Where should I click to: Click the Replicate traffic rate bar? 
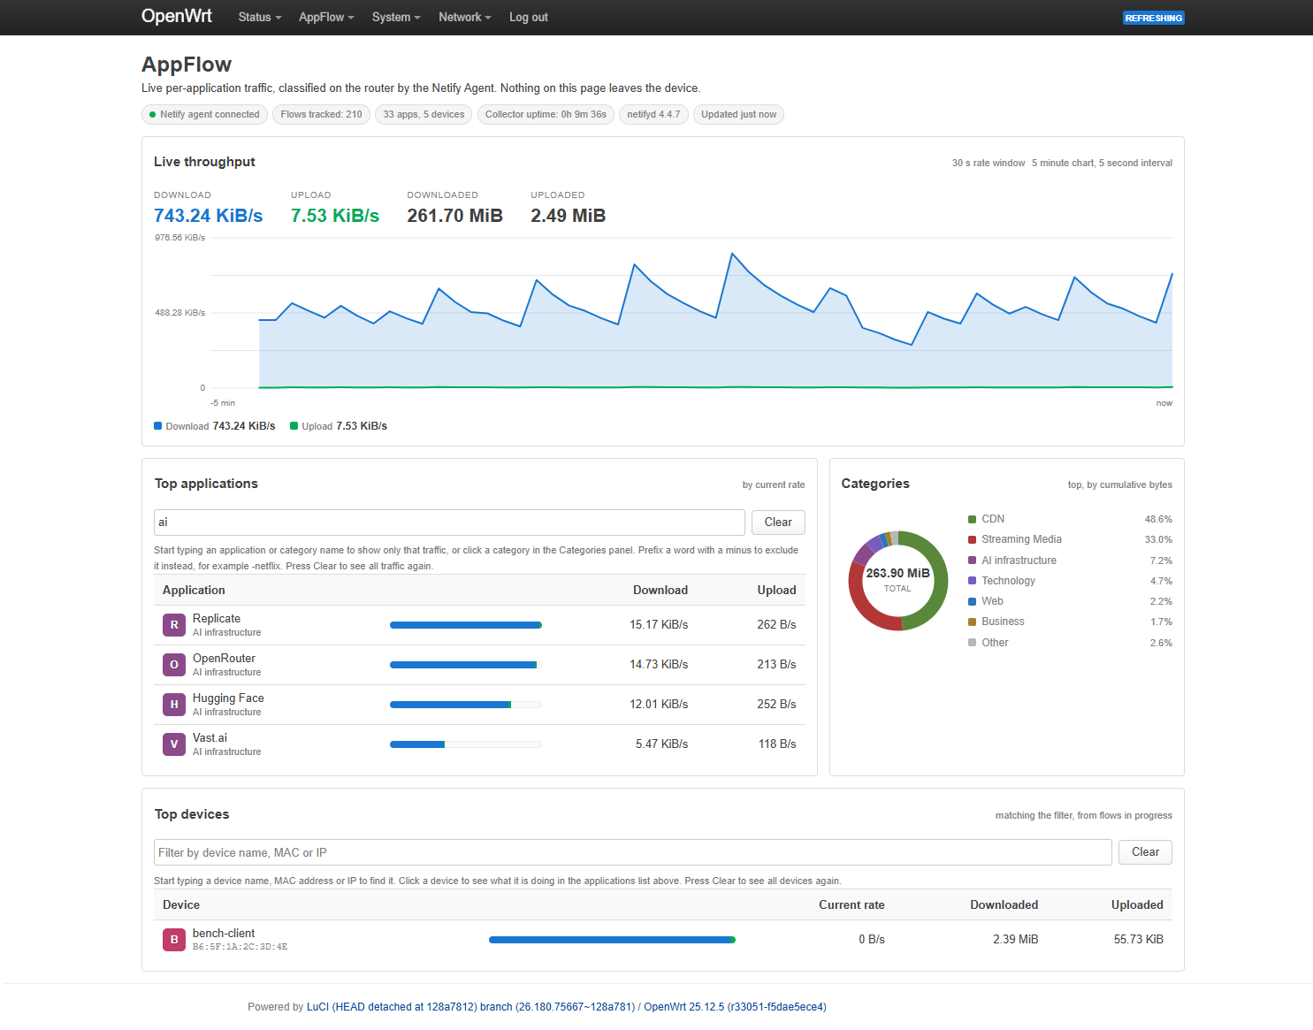[466, 625]
